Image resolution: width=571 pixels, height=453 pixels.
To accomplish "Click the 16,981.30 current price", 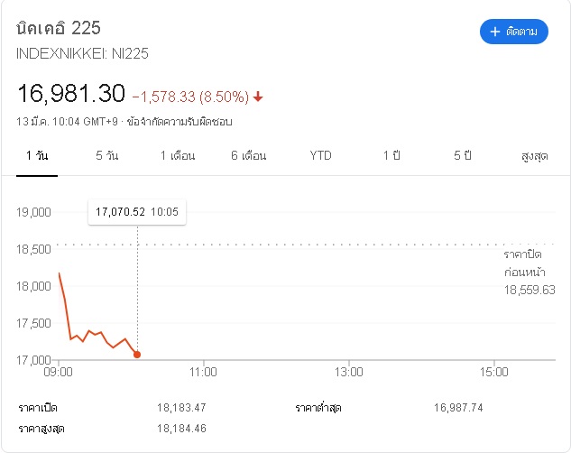I will tap(70, 93).
